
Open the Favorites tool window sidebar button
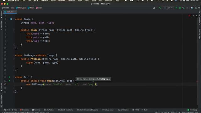(1, 87)
